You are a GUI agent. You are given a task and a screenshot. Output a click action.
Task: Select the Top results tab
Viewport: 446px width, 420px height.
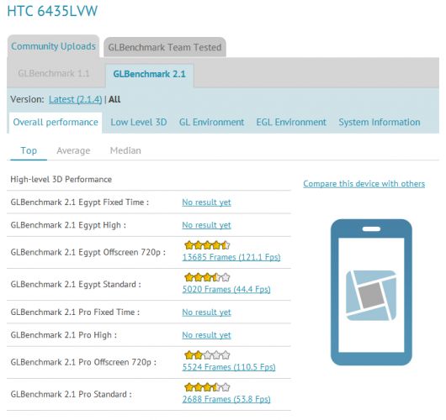(x=29, y=150)
